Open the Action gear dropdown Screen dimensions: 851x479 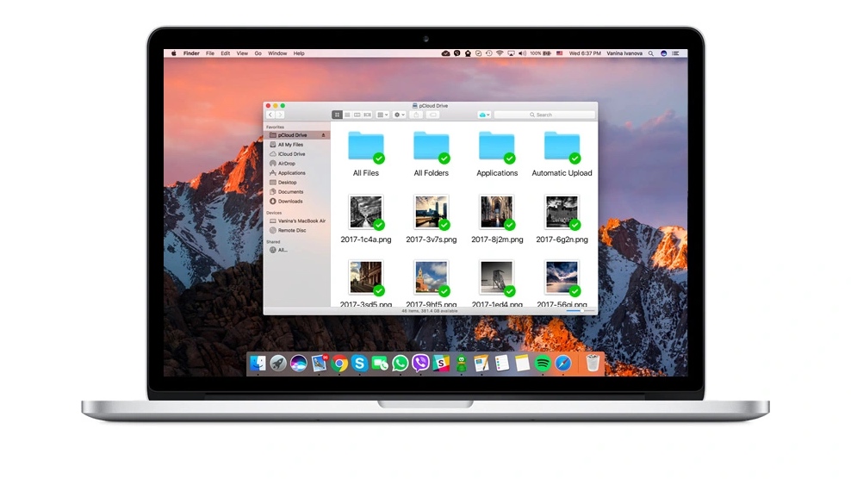[400, 115]
